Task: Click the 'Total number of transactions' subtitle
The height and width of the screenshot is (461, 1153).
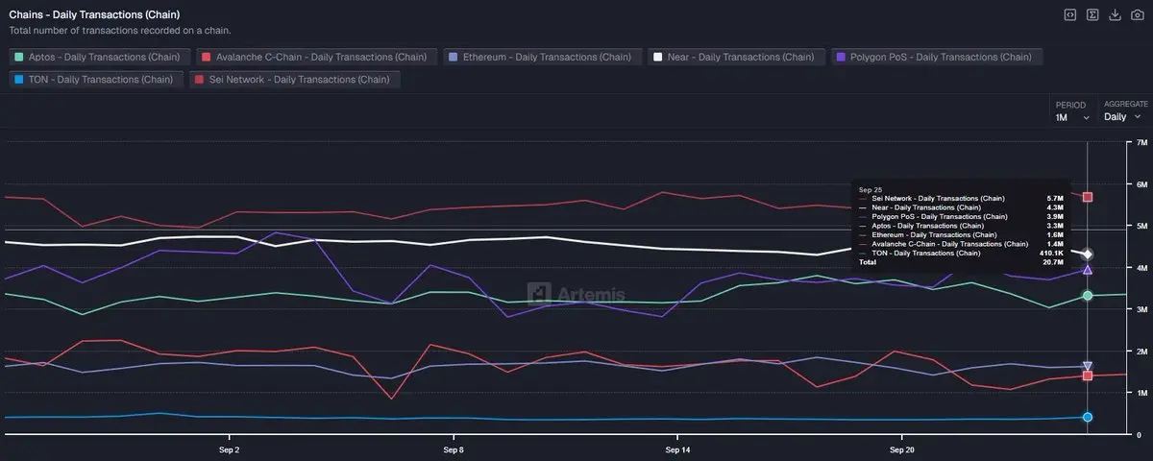Action: coord(119,31)
